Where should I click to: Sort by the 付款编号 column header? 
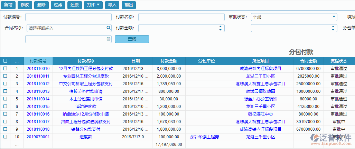[38, 61]
